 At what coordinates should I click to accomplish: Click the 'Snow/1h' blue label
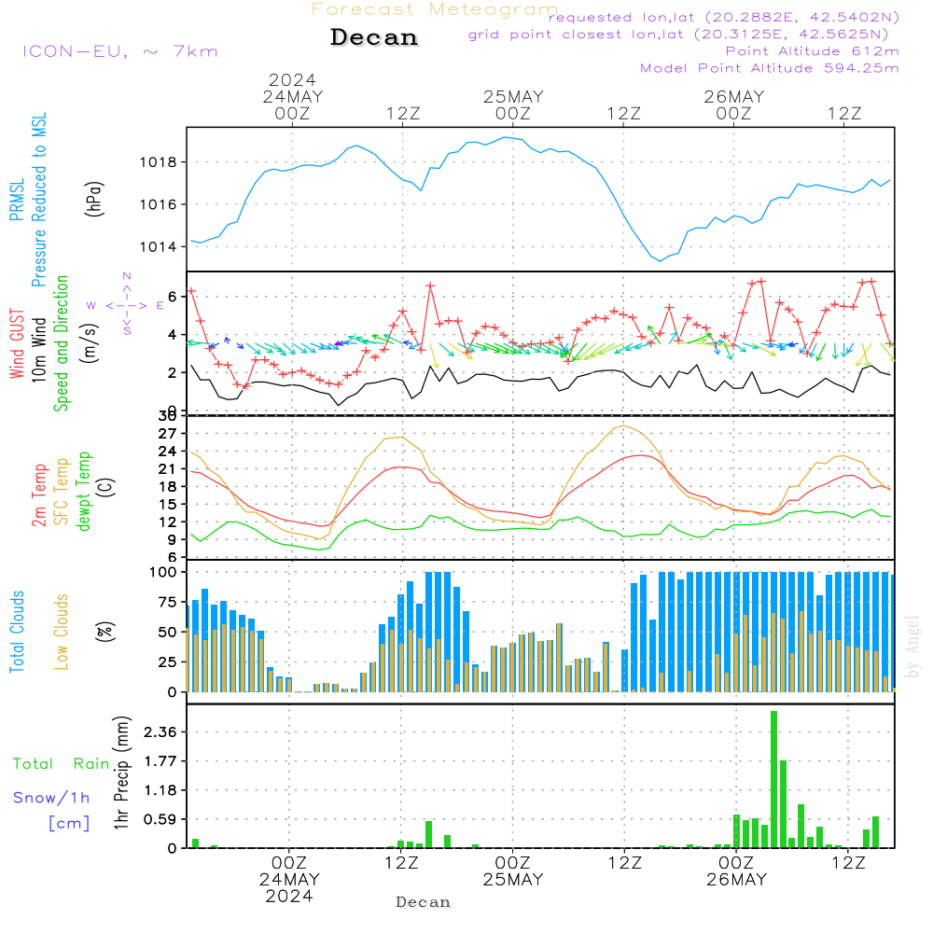pos(51,798)
